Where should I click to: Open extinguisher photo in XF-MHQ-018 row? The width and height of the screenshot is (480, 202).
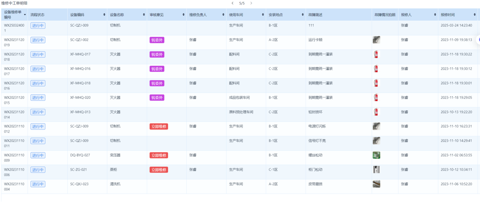point(376,83)
